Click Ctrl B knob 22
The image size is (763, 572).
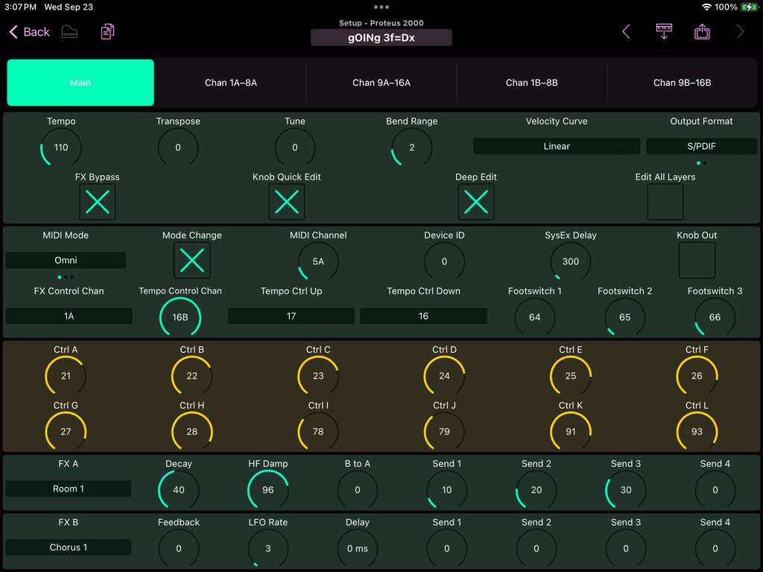(192, 375)
